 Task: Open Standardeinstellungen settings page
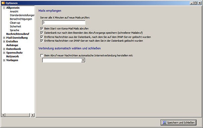tap(22, 15)
